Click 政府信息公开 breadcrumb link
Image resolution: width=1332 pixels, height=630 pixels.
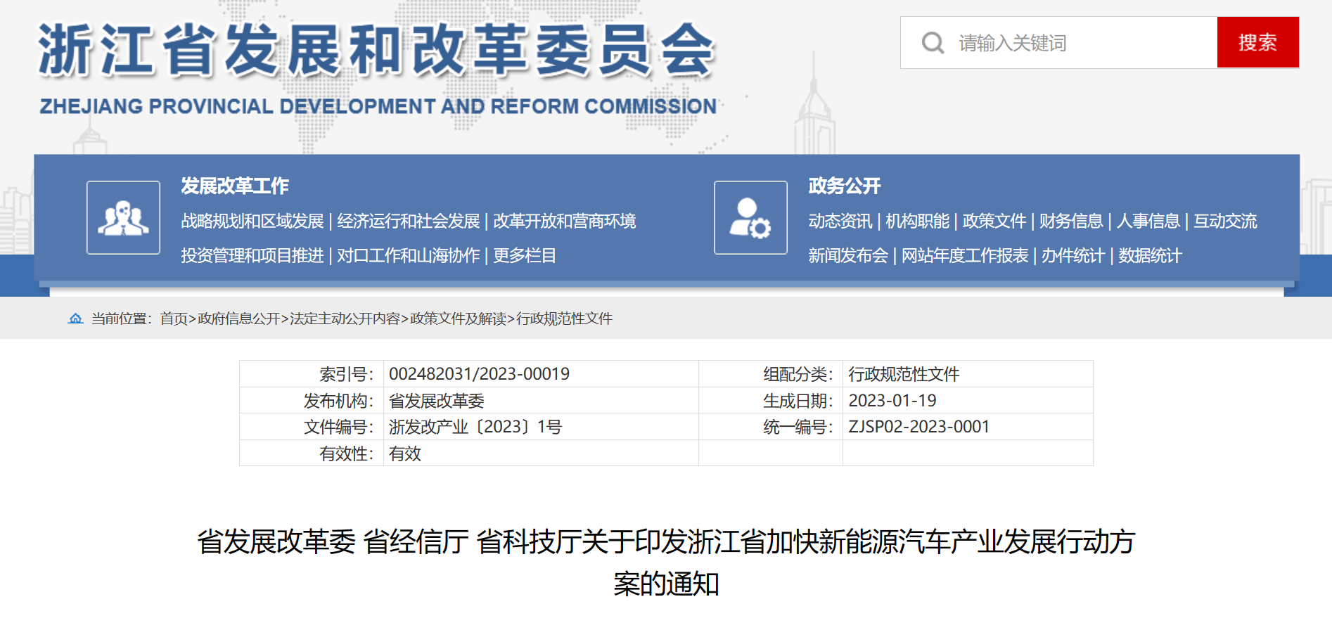[239, 319]
